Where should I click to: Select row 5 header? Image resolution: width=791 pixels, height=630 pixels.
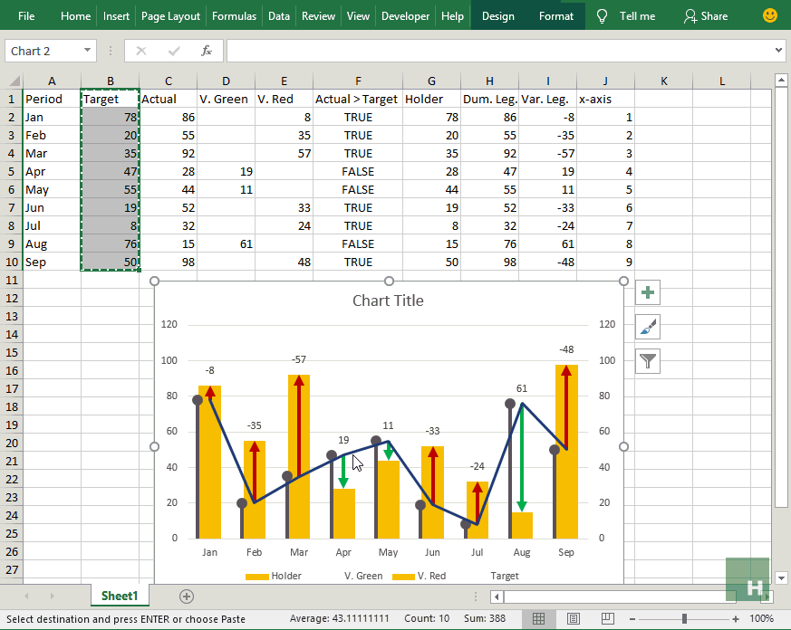[x=11, y=171]
